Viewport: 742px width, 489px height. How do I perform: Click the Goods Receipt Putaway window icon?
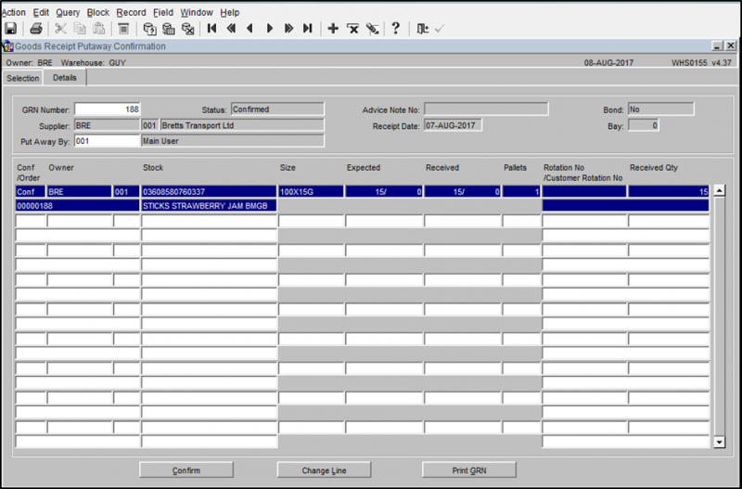pyautogui.click(x=7, y=45)
